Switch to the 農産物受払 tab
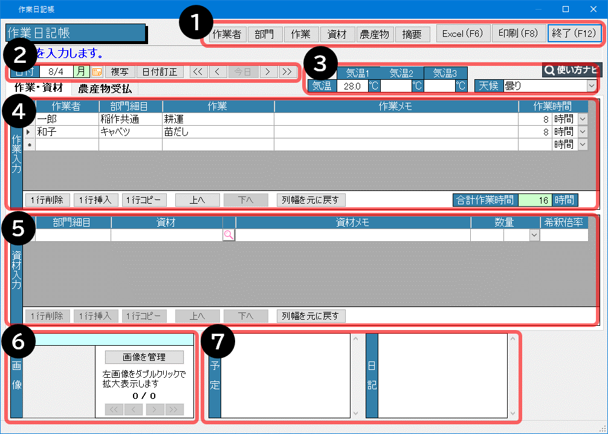The image size is (608, 434). click(105, 88)
